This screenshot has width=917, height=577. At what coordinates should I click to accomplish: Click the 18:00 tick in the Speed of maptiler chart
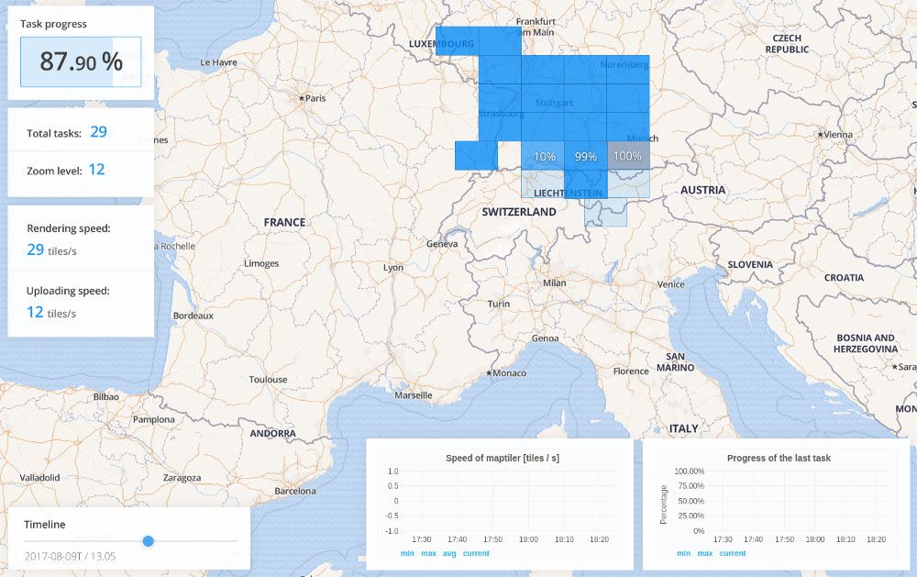pyautogui.click(x=528, y=539)
